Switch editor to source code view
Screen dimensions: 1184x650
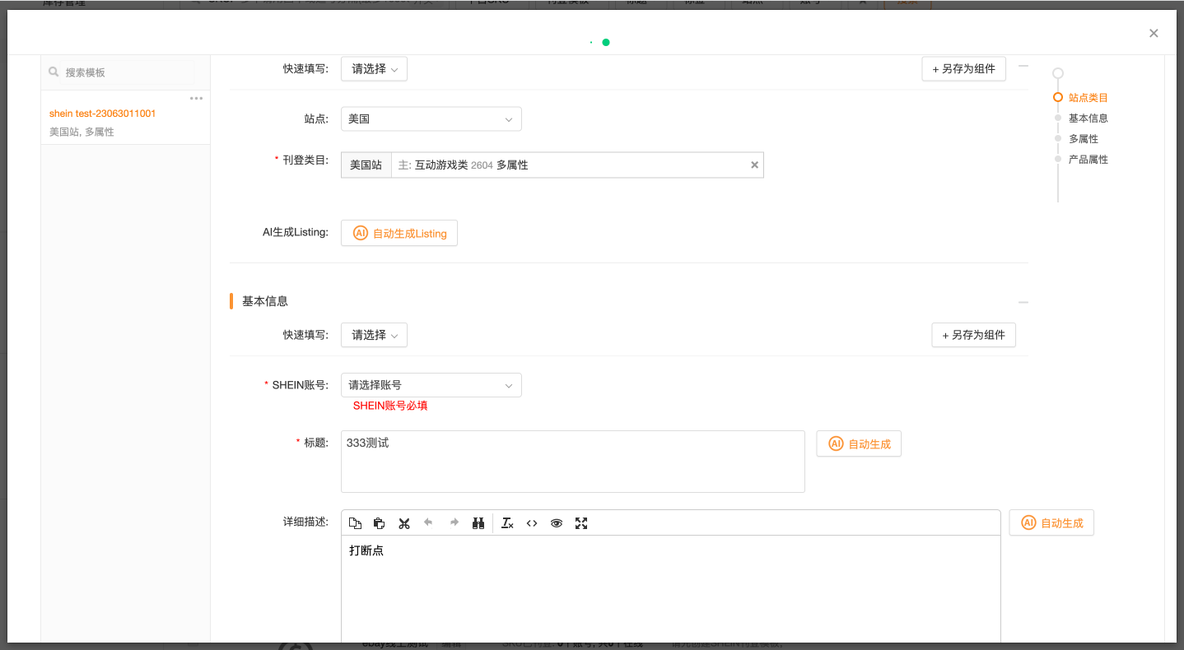click(532, 523)
